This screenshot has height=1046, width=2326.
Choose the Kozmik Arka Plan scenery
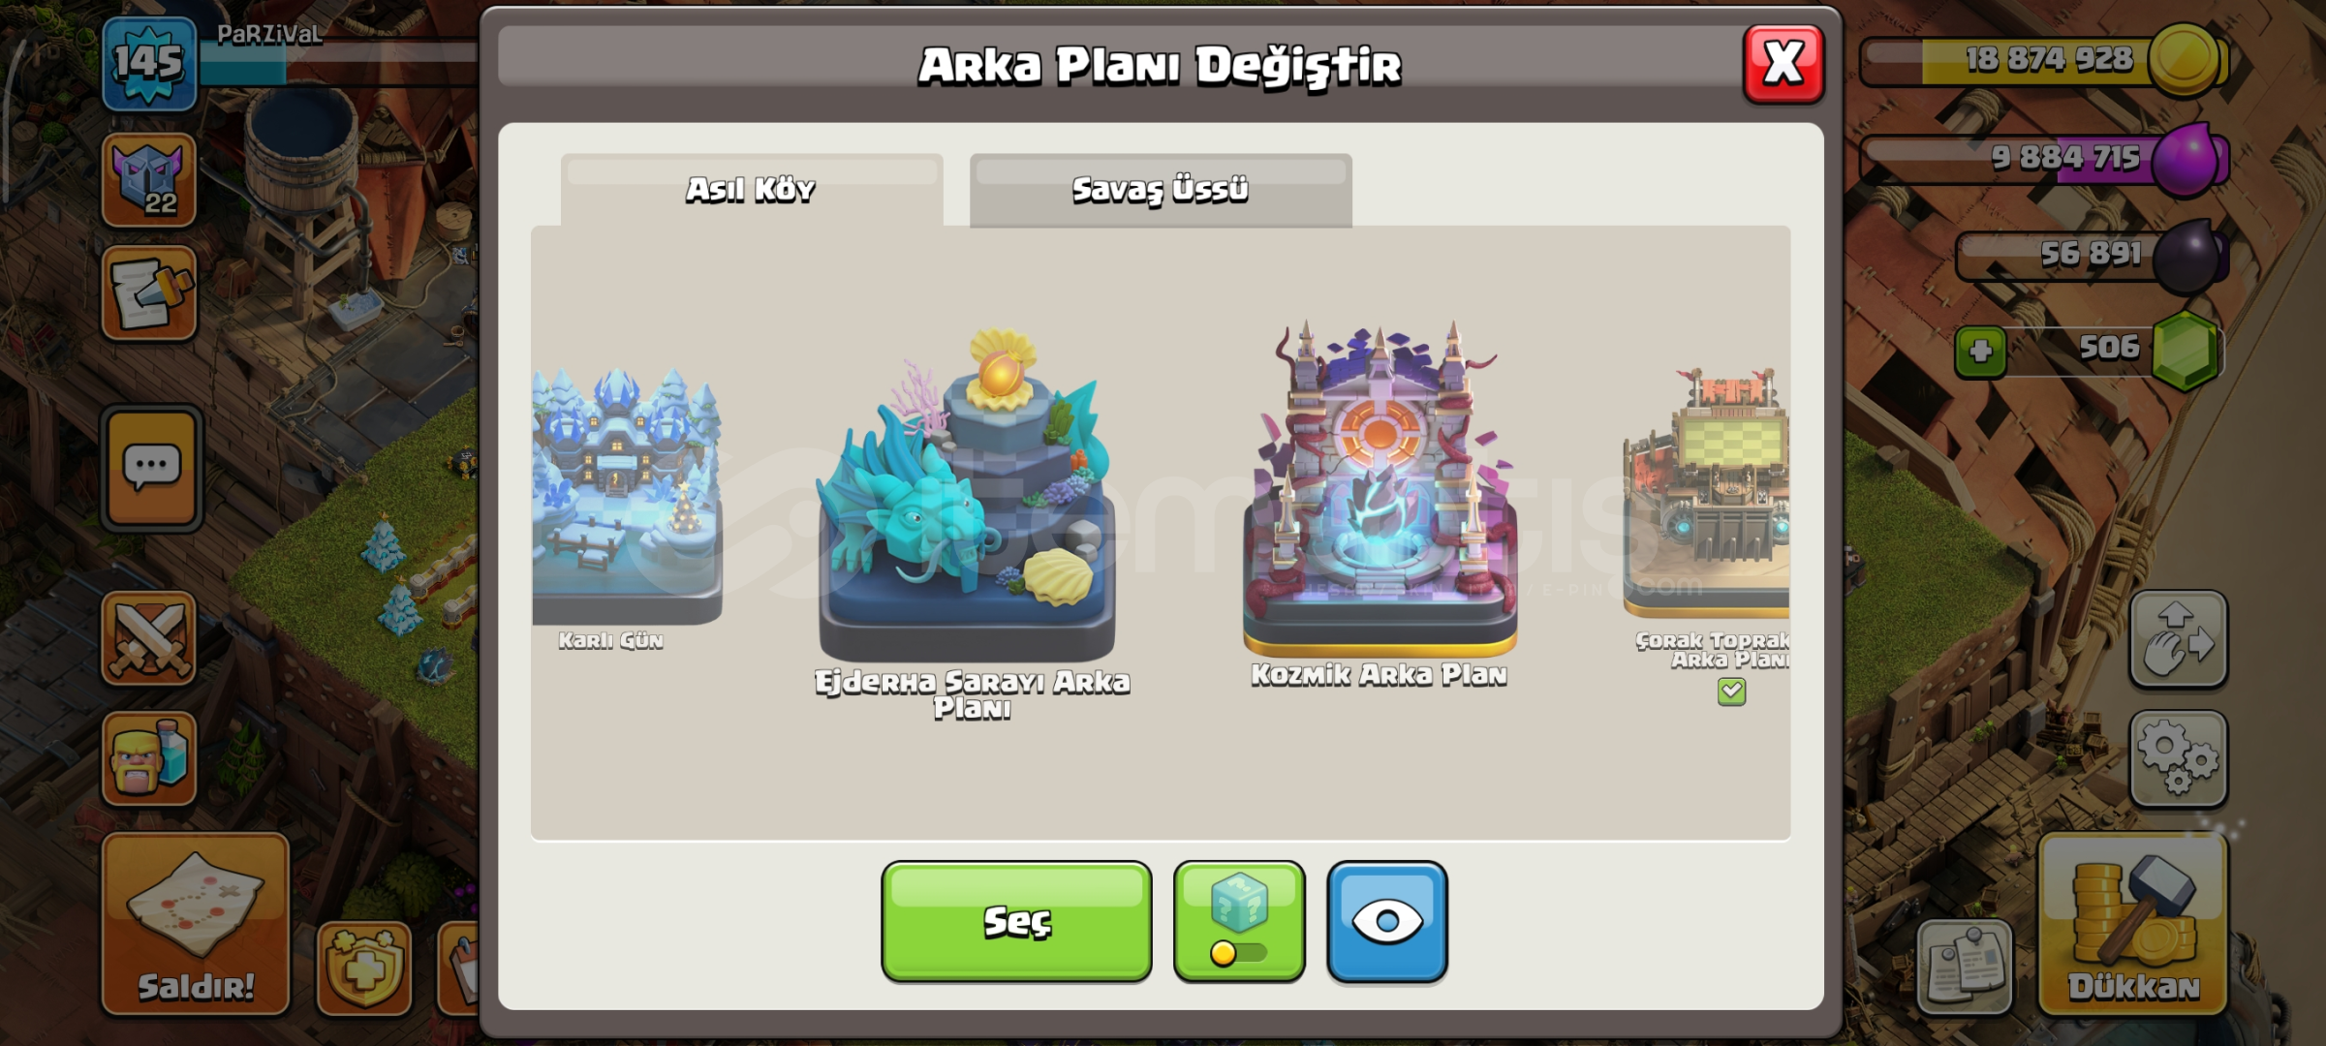pyautogui.click(x=1380, y=504)
